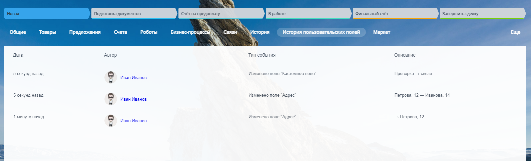Screen dimensions: 531x161
Task: Click avatar in the 1 минуту назад row
Action: click(x=111, y=121)
